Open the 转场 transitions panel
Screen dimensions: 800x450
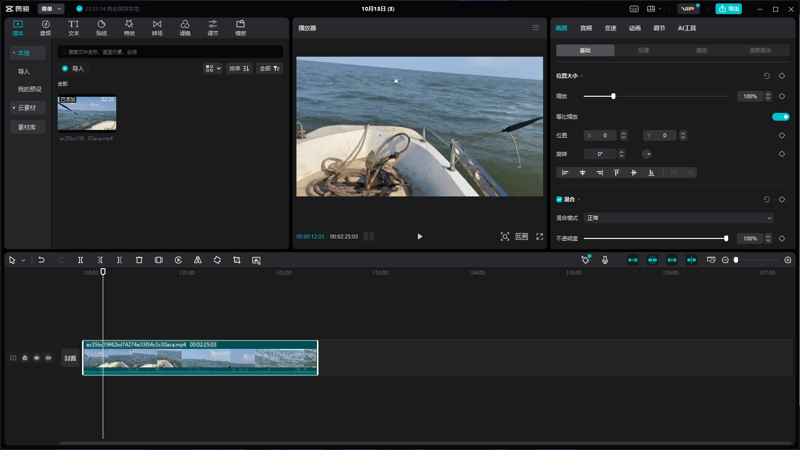tap(157, 28)
